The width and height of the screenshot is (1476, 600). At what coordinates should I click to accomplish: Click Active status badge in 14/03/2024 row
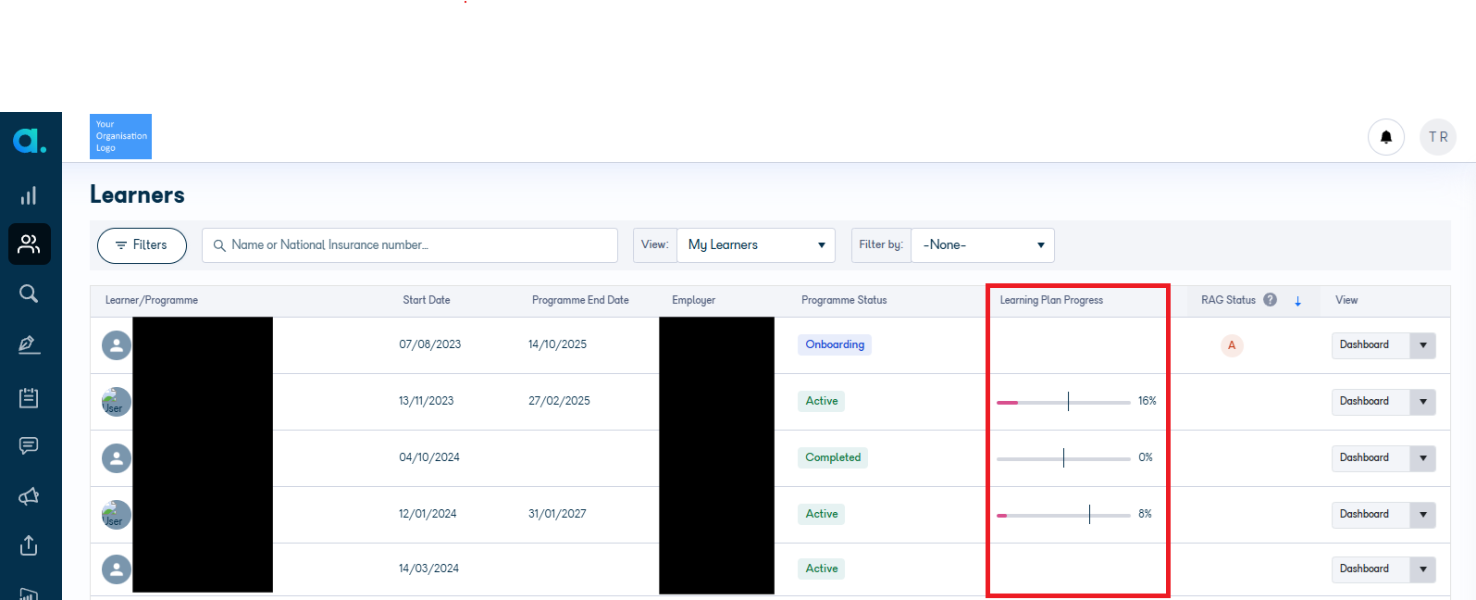click(x=822, y=569)
